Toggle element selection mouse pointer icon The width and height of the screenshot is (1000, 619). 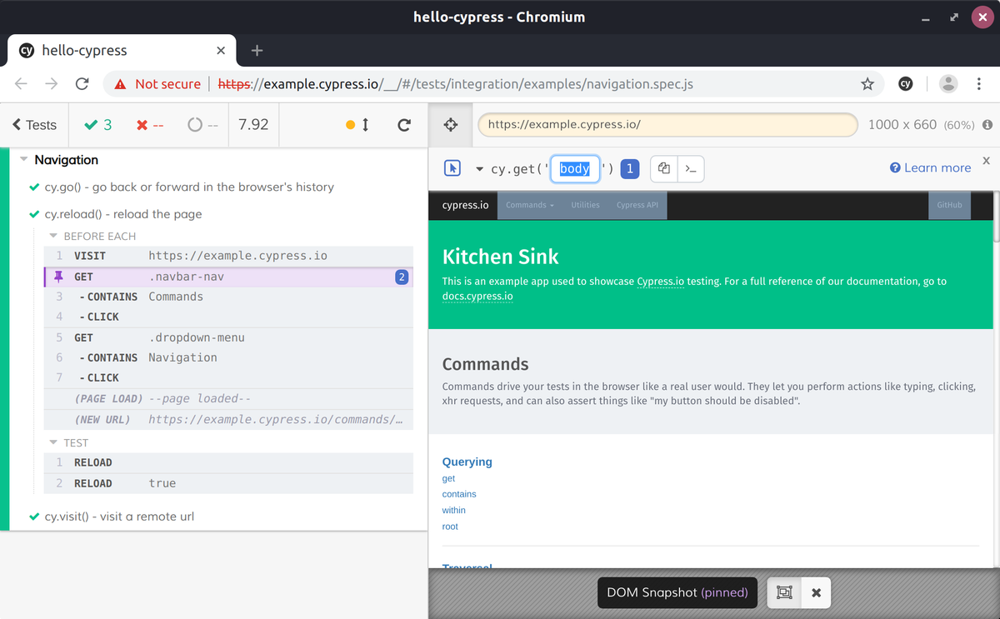click(452, 168)
